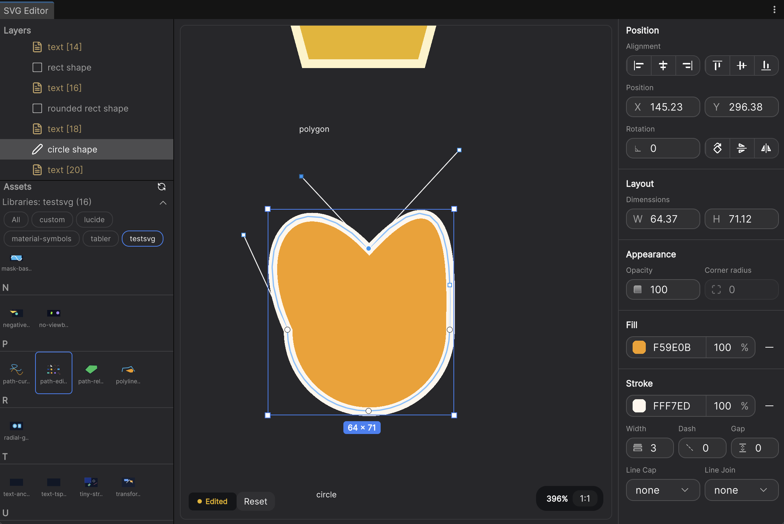The height and width of the screenshot is (524, 784).
Task: Select the SVG Editor tab
Action: [x=26, y=11]
